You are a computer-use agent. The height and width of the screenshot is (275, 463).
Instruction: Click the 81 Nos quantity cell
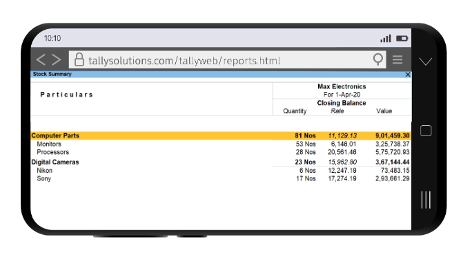[x=305, y=135]
